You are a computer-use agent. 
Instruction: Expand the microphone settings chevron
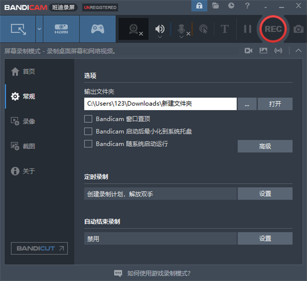coord(182,37)
